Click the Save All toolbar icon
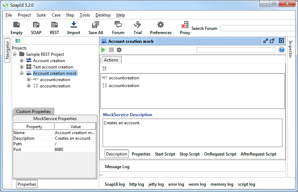Viewport: 298px width, 192px height. 96,25
